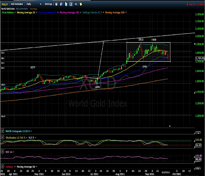Click the stacked documents icon in toolbar

[x=61, y=4]
